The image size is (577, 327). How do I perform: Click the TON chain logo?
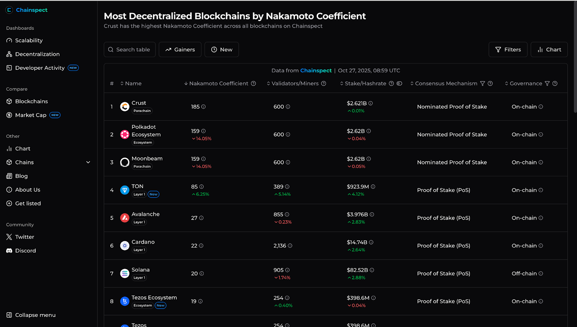[125, 190]
